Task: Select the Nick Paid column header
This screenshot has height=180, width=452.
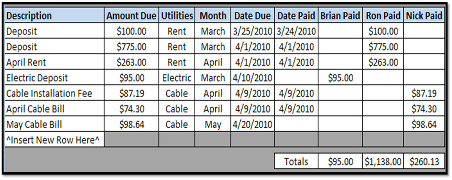Action: pyautogui.click(x=424, y=16)
